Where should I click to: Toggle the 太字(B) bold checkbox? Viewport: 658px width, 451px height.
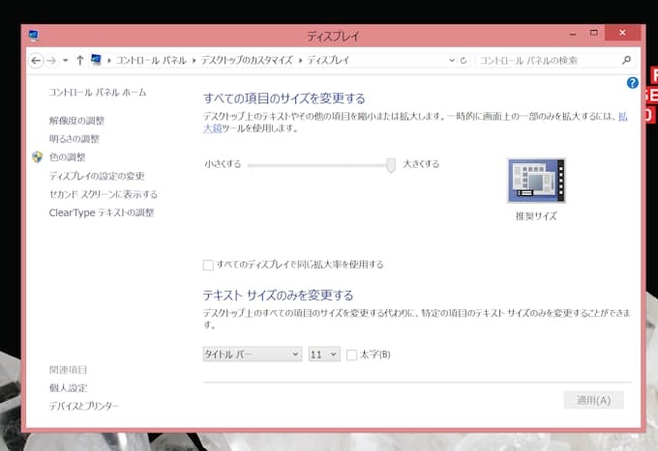[x=352, y=354]
